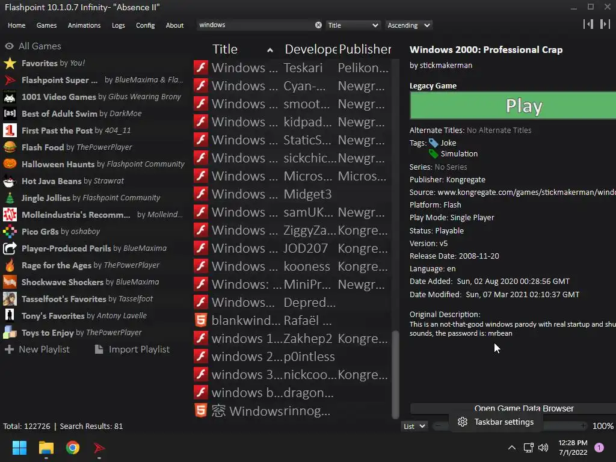Select the windows 2 game by p0intless
The image size is (616, 462).
point(292,357)
